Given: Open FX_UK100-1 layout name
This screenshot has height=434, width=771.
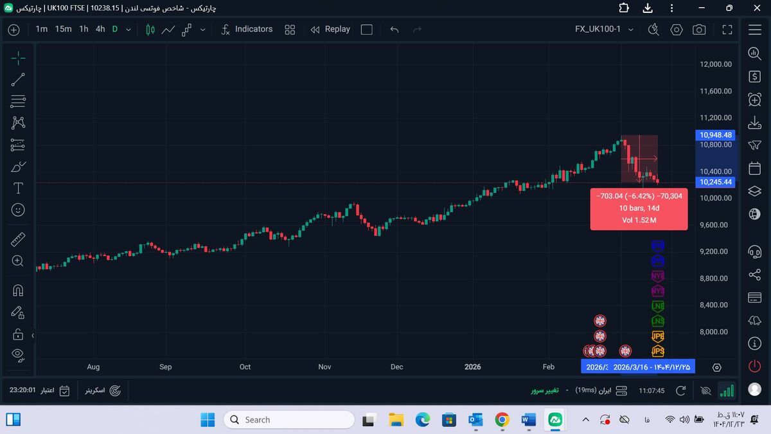Looking at the screenshot, I should (598, 30).
